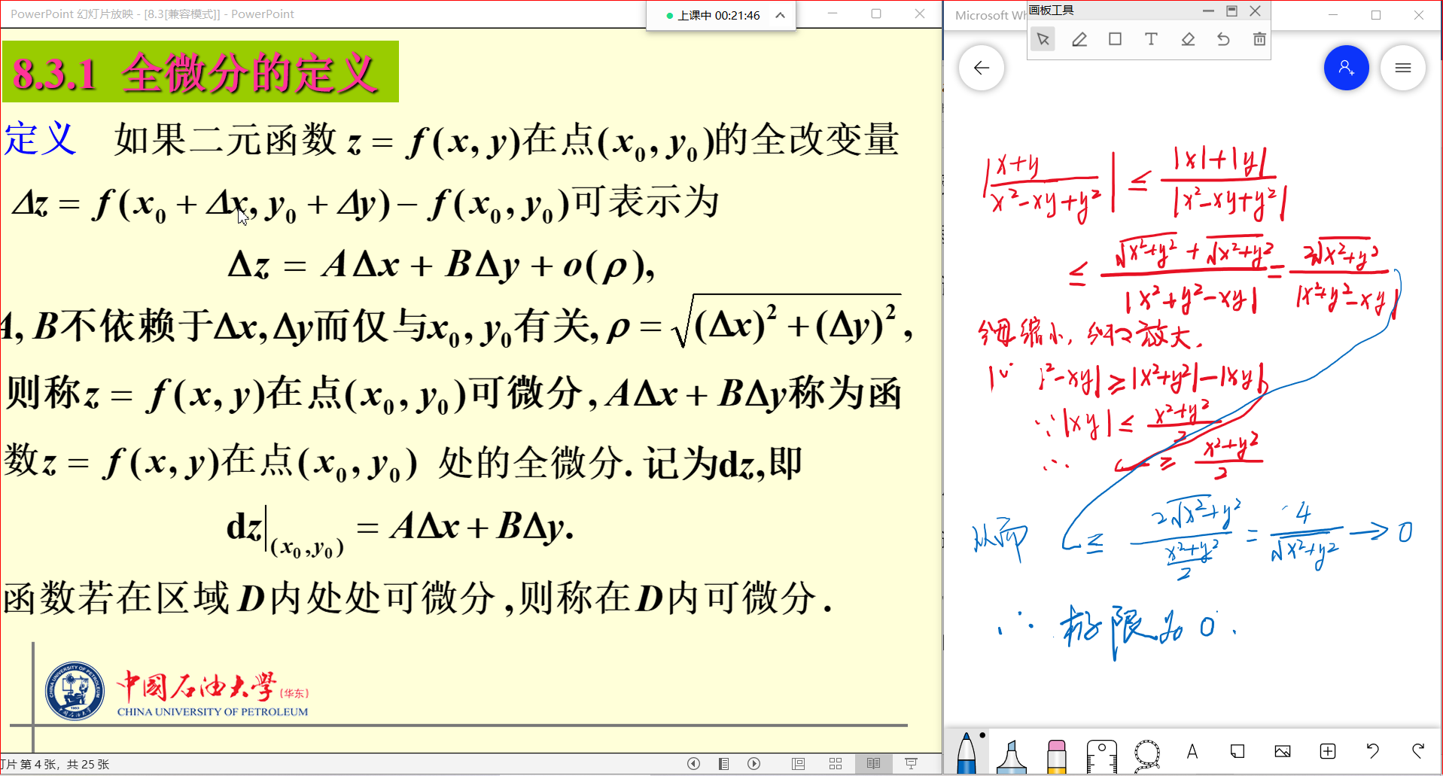
Task: Open the Whiteboard hamburger settings menu
Action: click(x=1403, y=68)
